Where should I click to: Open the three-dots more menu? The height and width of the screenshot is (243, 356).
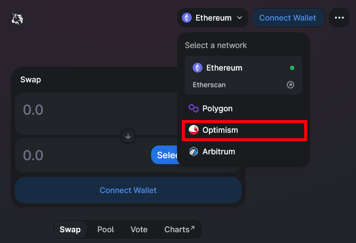point(339,18)
